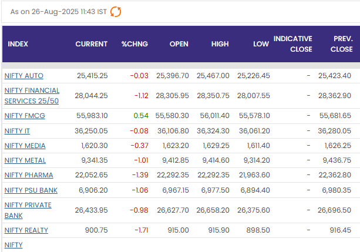
Task: Open the NIFTY PSU BANK link
Action: pyautogui.click(x=31, y=190)
